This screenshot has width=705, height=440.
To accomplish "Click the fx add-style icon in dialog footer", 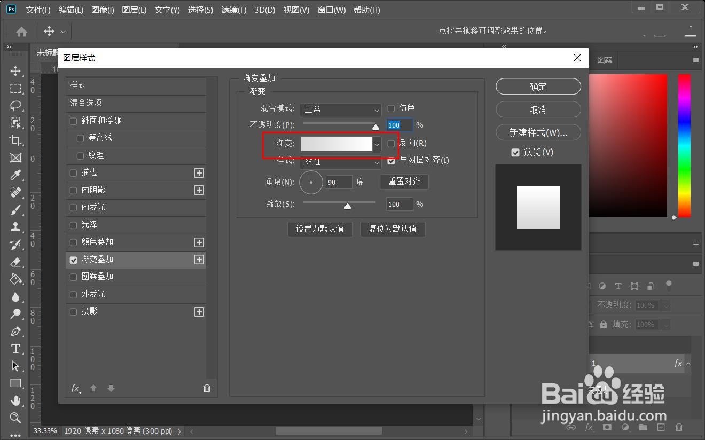I will click(x=76, y=389).
